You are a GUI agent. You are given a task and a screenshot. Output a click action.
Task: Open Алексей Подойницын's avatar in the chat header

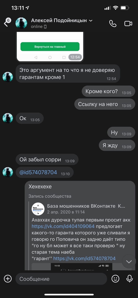[21, 23]
